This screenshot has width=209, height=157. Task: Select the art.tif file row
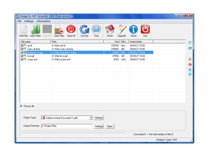(x=87, y=45)
